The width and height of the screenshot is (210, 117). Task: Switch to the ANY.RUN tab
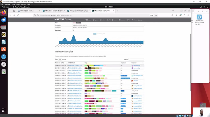(x=54, y=11)
